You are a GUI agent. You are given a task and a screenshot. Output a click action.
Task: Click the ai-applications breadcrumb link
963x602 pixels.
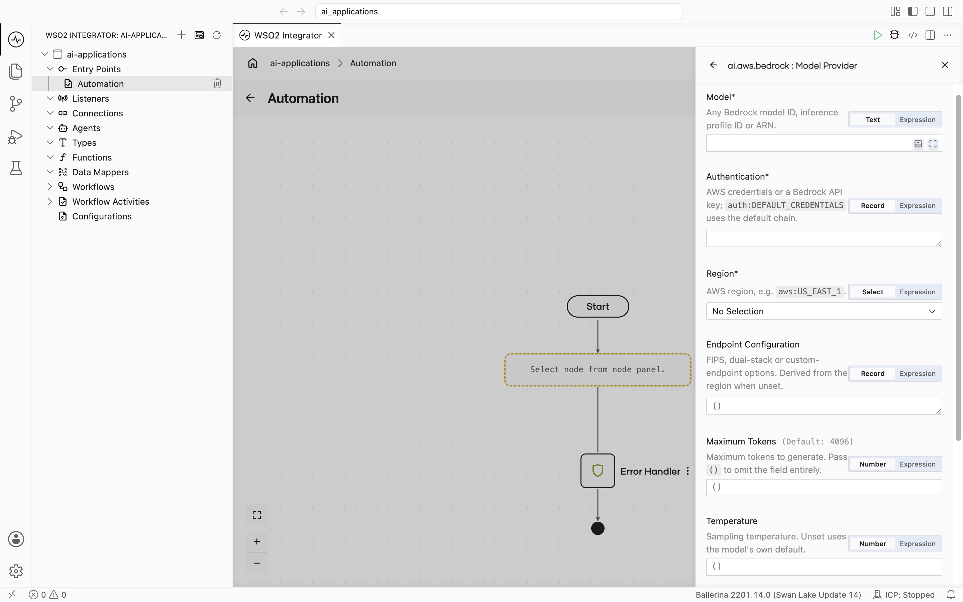300,63
